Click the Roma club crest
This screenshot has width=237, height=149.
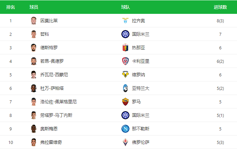tap(125, 102)
